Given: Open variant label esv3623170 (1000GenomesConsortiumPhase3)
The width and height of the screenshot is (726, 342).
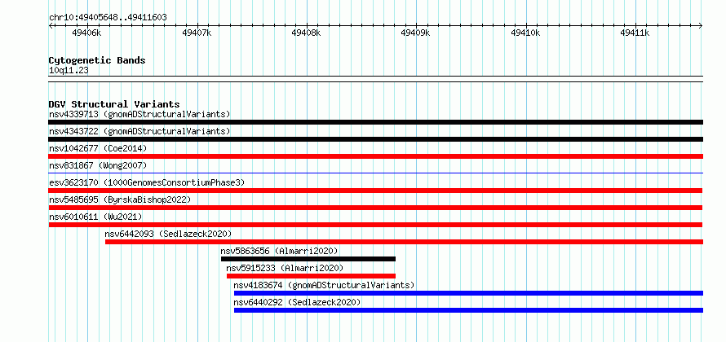Looking at the screenshot, I should (147, 182).
